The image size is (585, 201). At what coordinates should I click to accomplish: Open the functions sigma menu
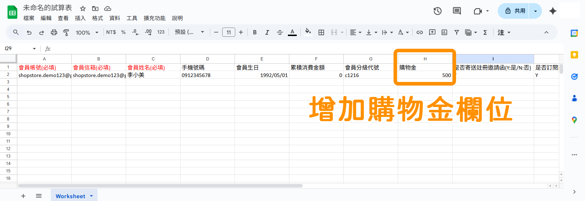[485, 32]
